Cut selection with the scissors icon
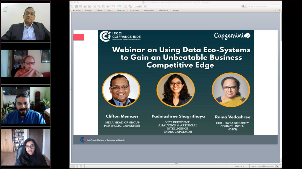This screenshot has height=169, width=302. click(x=95, y=6)
